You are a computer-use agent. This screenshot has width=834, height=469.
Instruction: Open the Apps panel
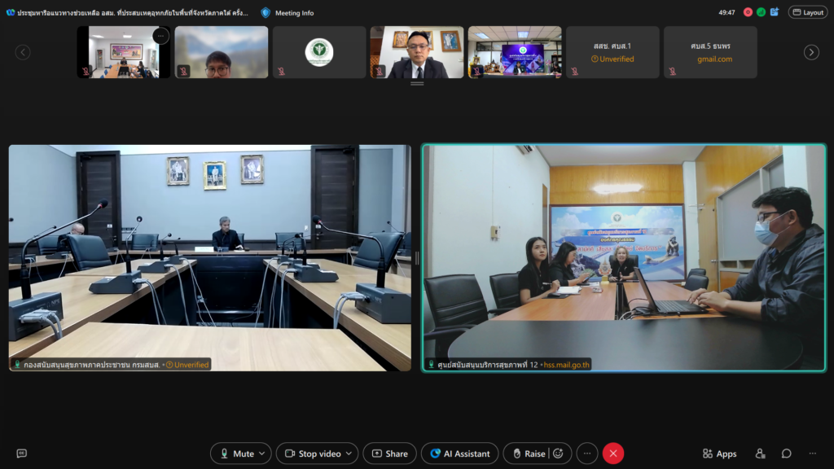point(719,454)
